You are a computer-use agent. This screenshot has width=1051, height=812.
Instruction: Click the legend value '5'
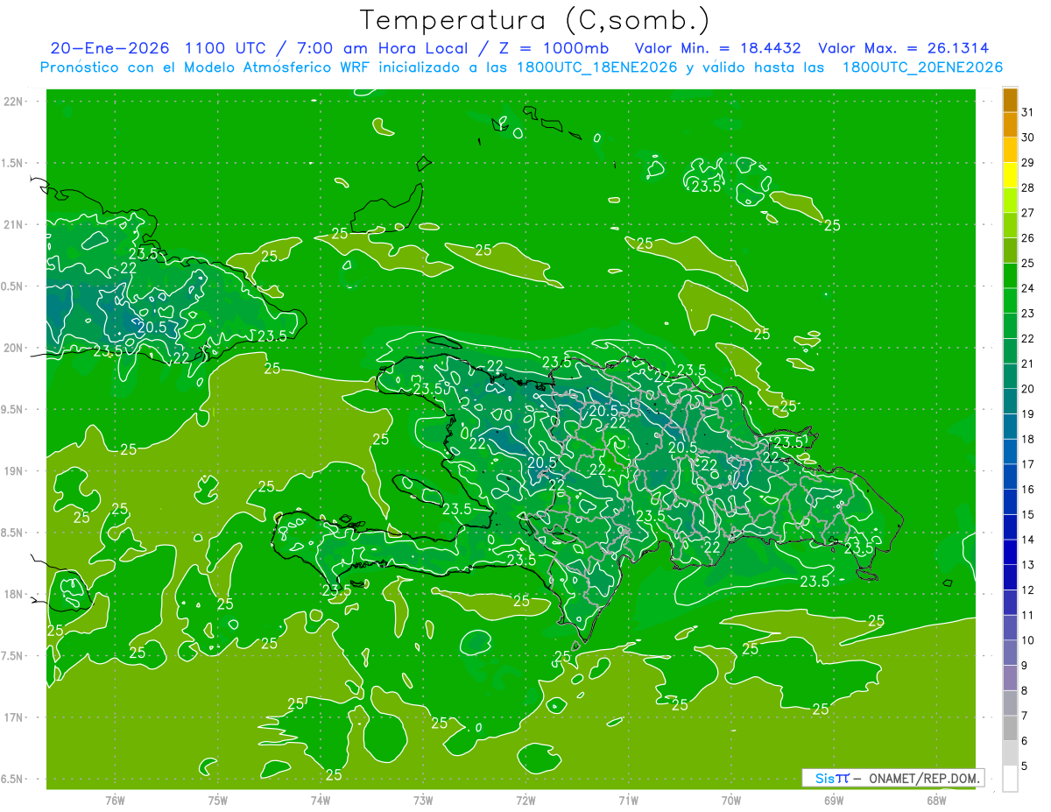1024,766
